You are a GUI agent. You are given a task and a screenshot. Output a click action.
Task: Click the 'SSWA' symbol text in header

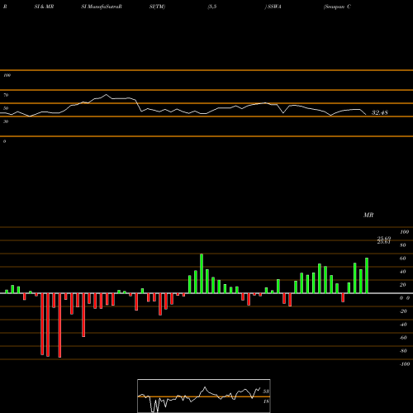274,7
